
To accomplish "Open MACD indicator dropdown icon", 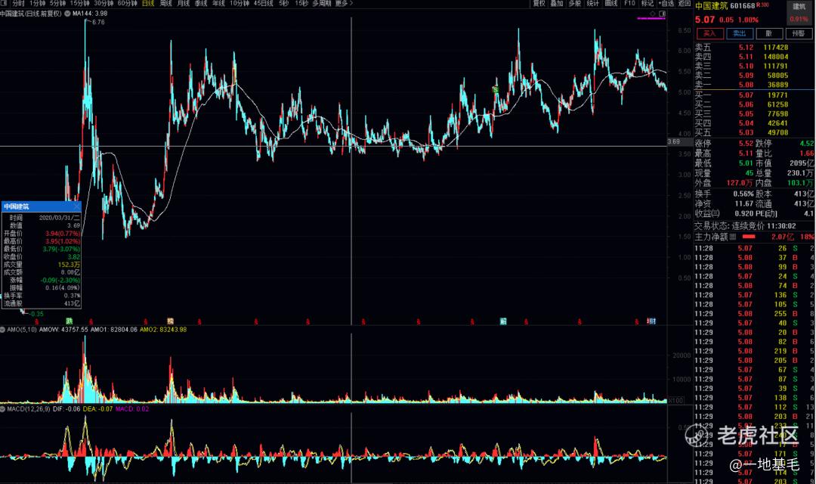I will pyautogui.click(x=2, y=409).
